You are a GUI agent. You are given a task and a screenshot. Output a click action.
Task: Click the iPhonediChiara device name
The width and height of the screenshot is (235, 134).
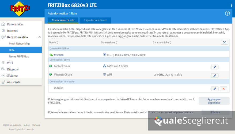(x=63, y=75)
